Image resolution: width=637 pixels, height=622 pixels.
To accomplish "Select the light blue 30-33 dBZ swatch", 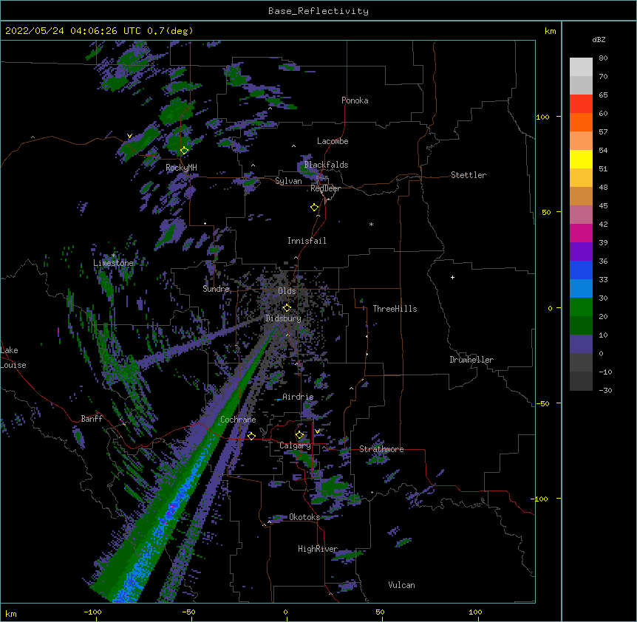I will click(x=581, y=289).
